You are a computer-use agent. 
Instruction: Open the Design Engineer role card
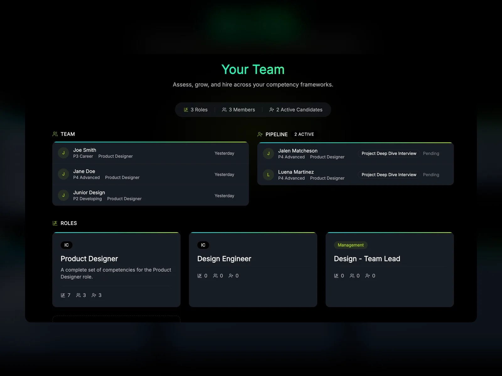(x=253, y=269)
